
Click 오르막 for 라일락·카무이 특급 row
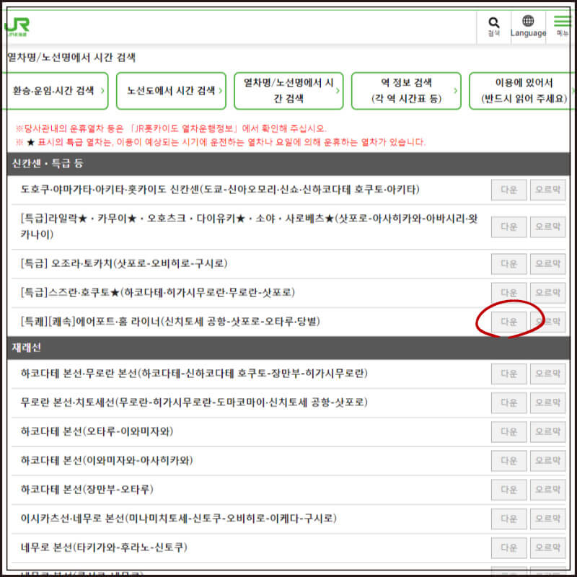(547, 226)
